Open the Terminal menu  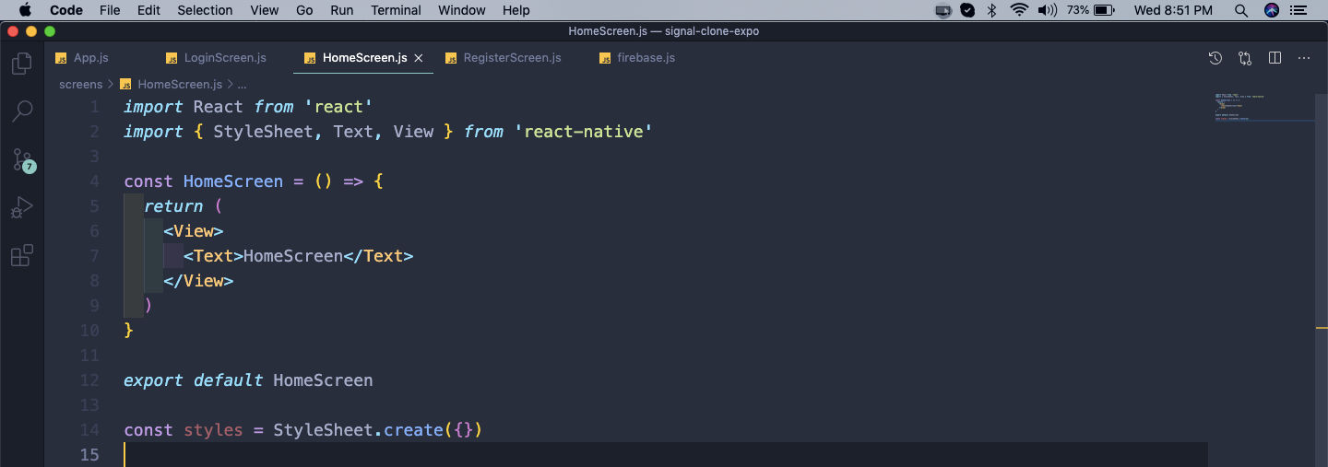point(396,10)
